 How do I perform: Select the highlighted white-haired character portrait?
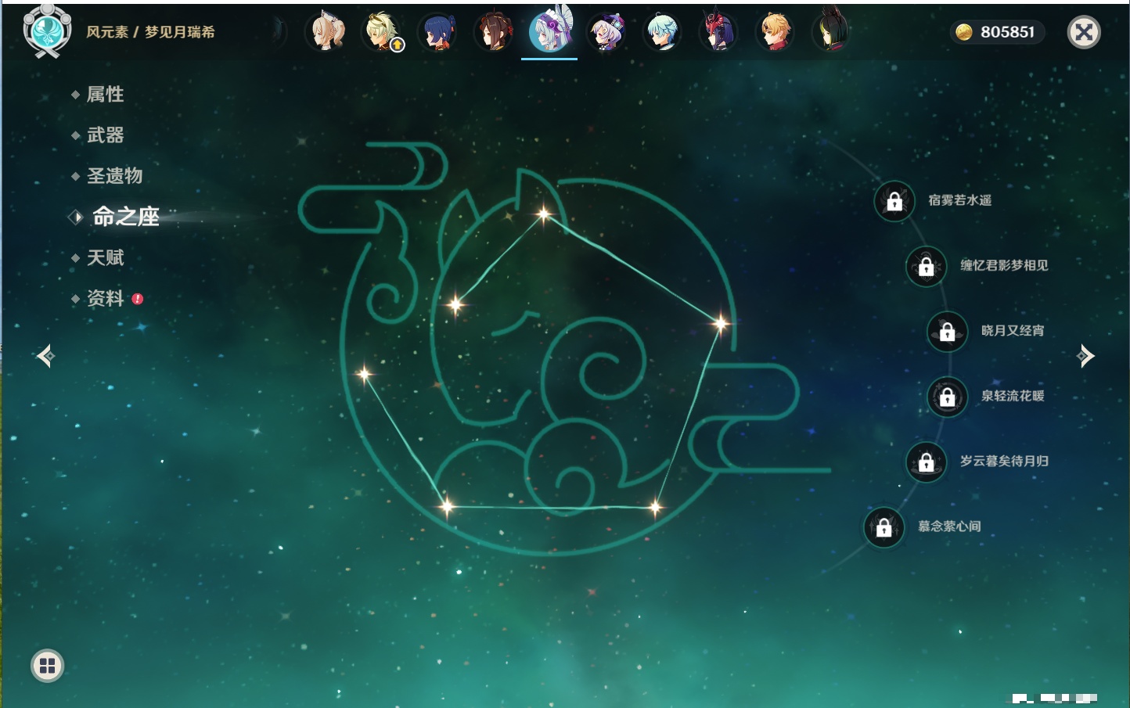click(549, 31)
